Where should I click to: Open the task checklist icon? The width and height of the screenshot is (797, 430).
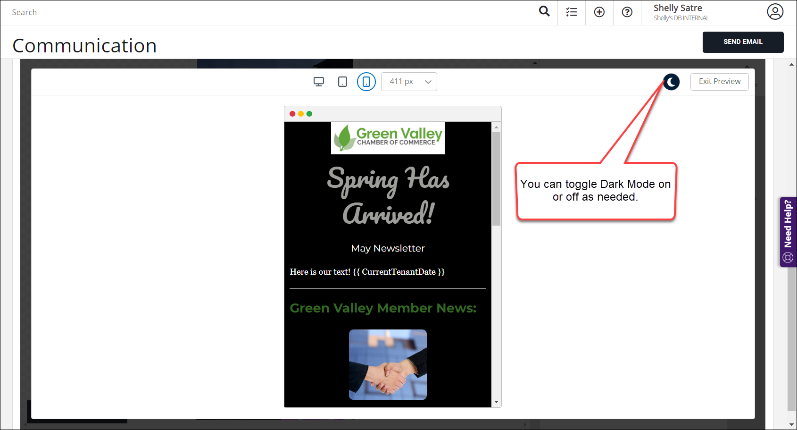[572, 12]
